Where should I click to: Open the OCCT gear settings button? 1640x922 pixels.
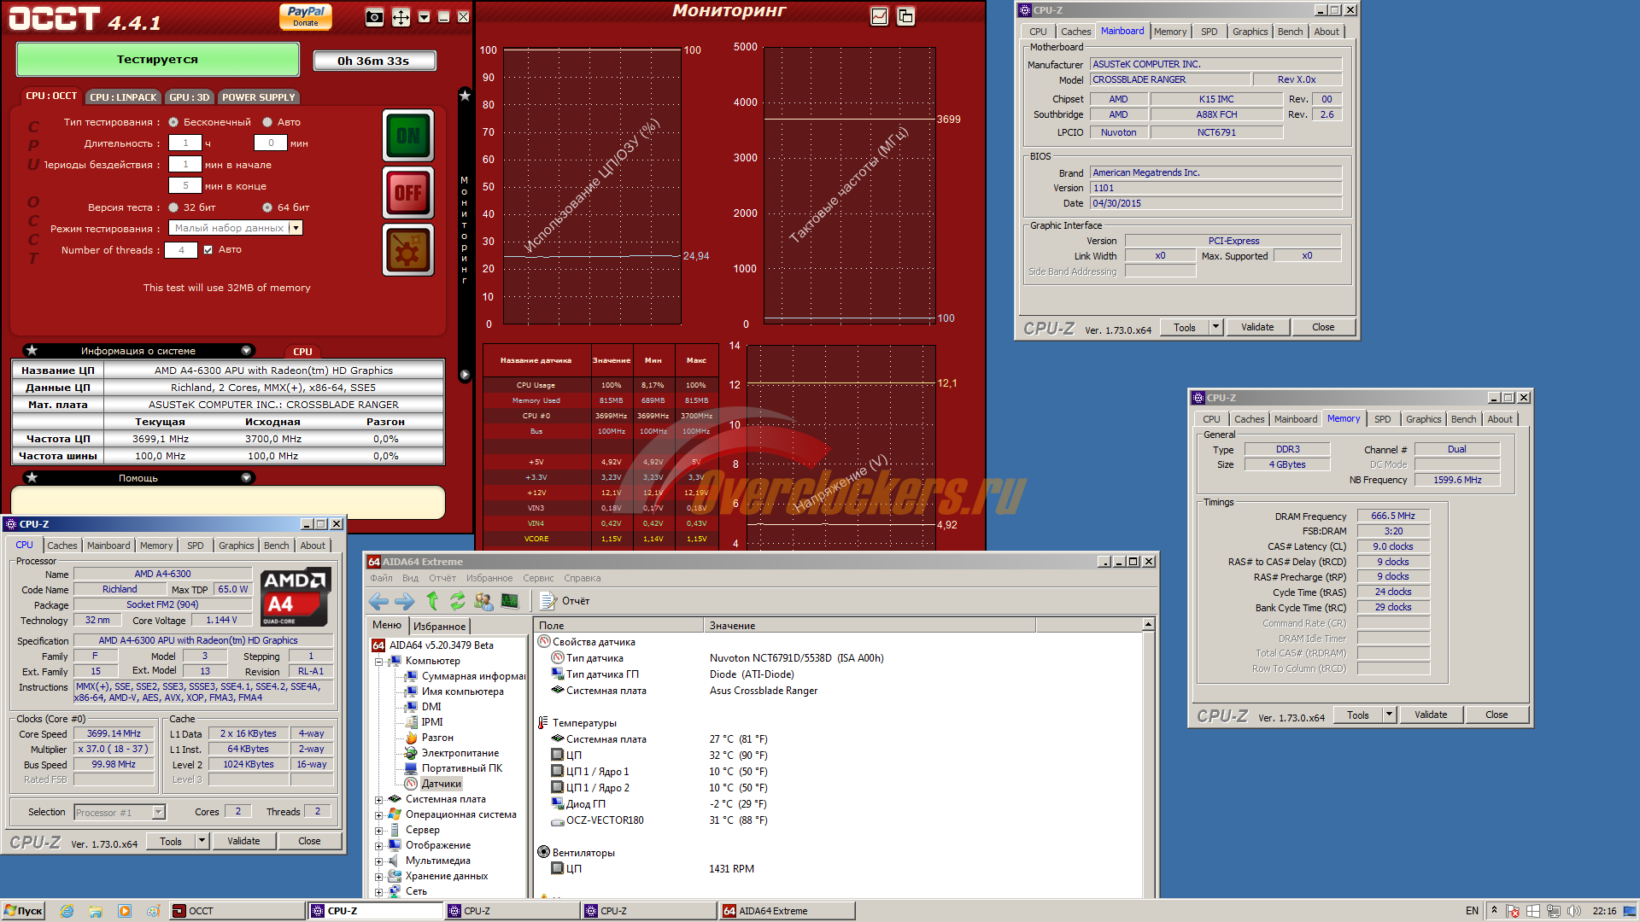click(x=408, y=250)
